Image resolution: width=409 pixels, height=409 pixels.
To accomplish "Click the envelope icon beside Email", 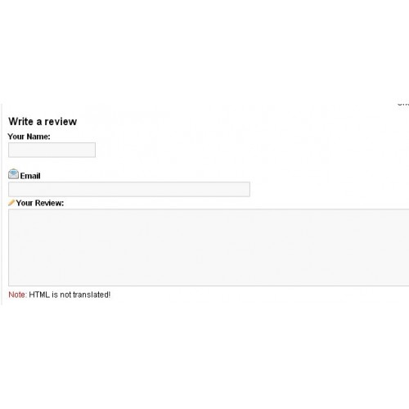I will click(x=13, y=174).
